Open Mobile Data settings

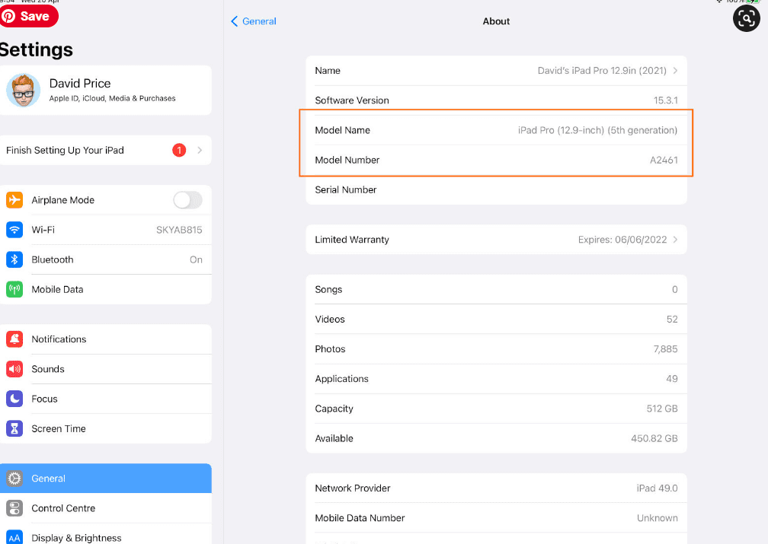(106, 290)
